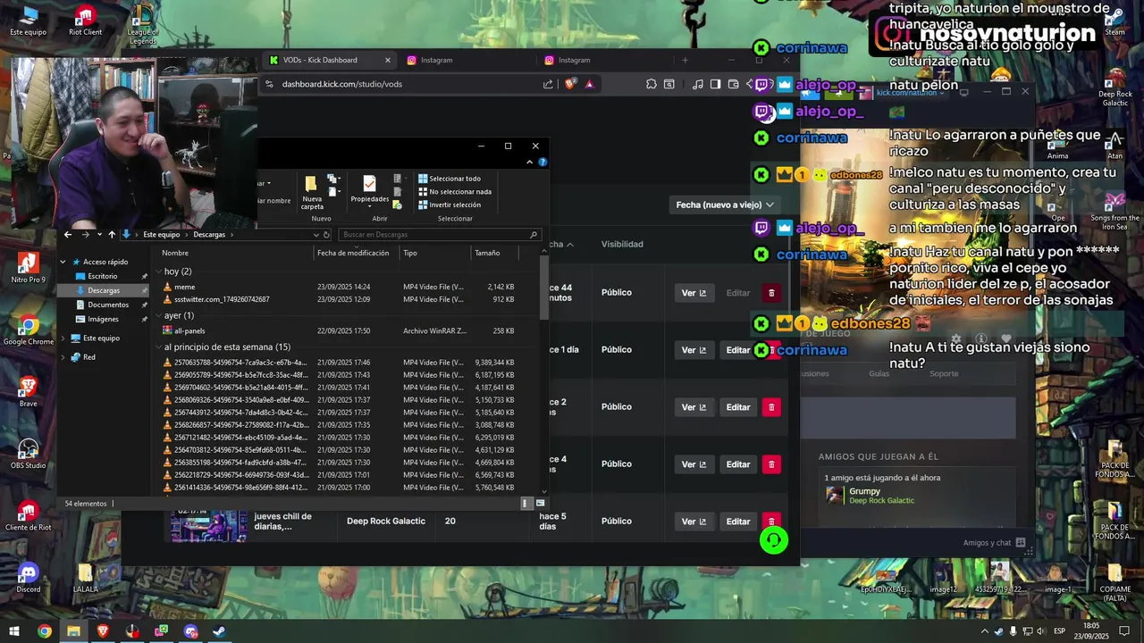Sort files by Nombre column
Image resolution: width=1144 pixels, height=643 pixels.
[236, 253]
